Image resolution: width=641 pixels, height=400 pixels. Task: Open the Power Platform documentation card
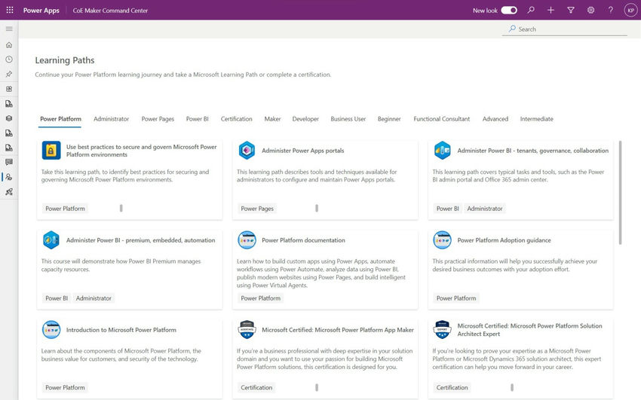pyautogui.click(x=303, y=240)
